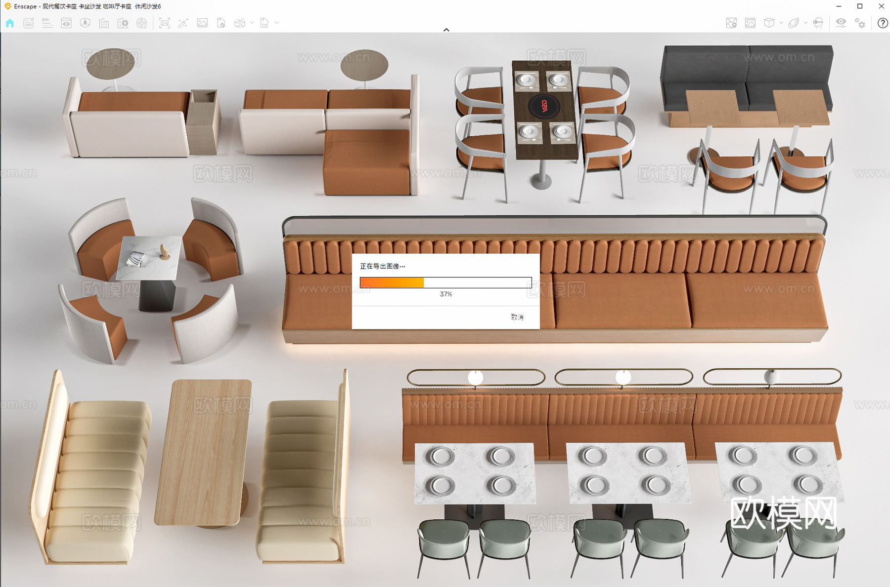
Task: Minimize the Enscape window
Action: pos(839,6)
